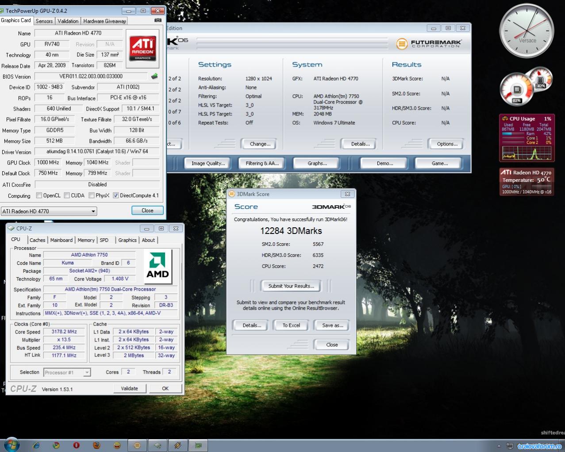Screen dimensions: 565x452
Task: Click the GPU-Z BIOS Version field
Action: [91, 76]
